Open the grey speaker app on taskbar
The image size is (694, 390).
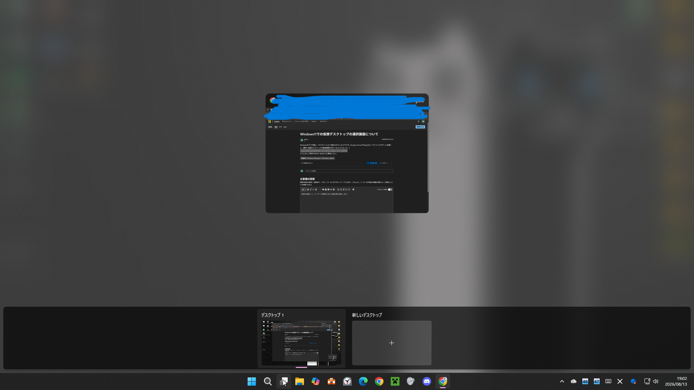point(411,381)
